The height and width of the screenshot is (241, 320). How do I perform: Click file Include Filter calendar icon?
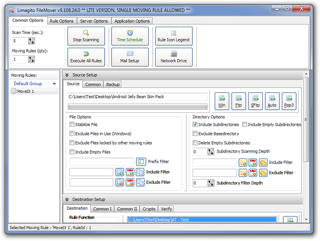tap(130, 172)
